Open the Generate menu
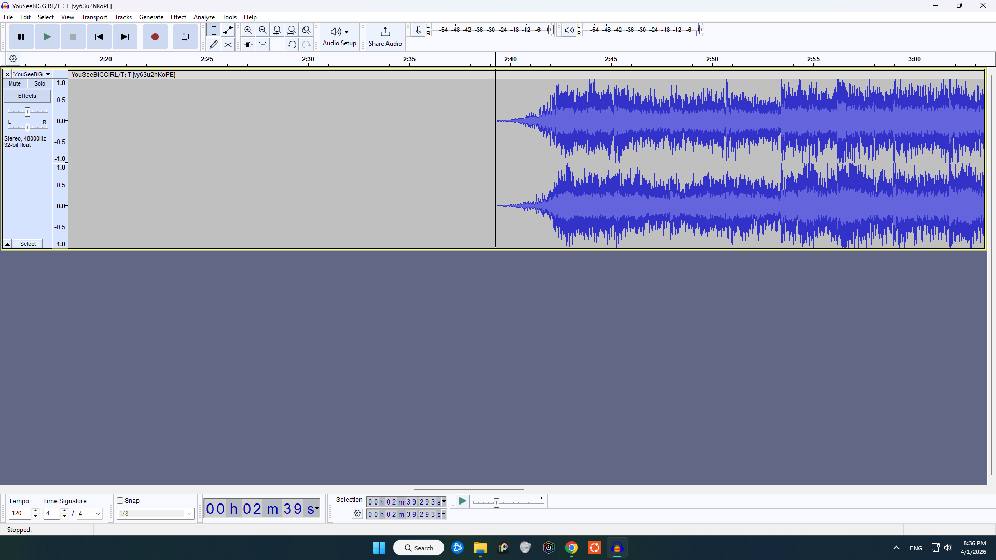Image resolution: width=996 pixels, height=560 pixels. click(x=151, y=17)
